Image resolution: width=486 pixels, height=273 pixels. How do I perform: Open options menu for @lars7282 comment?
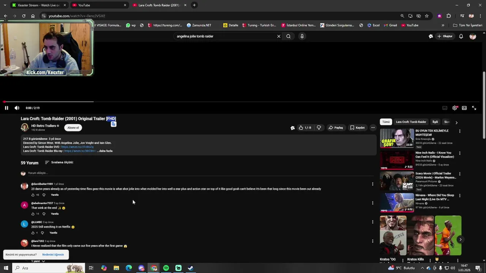tap(372, 241)
